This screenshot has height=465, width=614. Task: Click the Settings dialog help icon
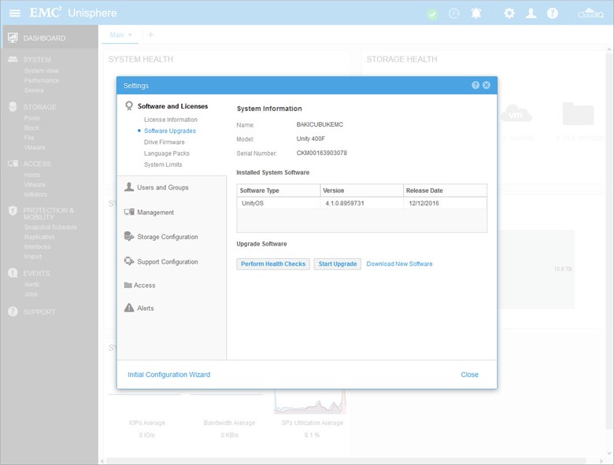click(475, 85)
